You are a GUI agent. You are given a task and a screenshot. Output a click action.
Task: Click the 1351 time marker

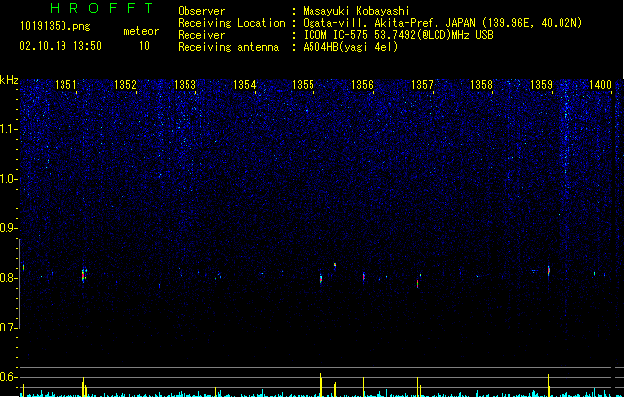65,85
